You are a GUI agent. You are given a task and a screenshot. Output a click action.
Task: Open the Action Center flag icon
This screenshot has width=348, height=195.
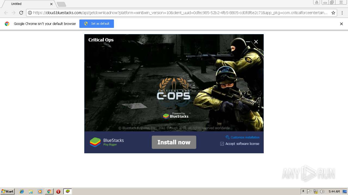[x=309, y=191]
